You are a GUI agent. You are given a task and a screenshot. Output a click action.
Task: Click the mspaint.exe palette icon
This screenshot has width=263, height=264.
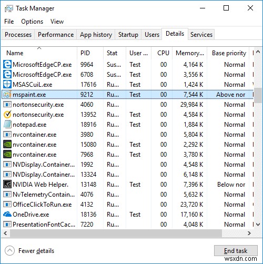[7, 95]
